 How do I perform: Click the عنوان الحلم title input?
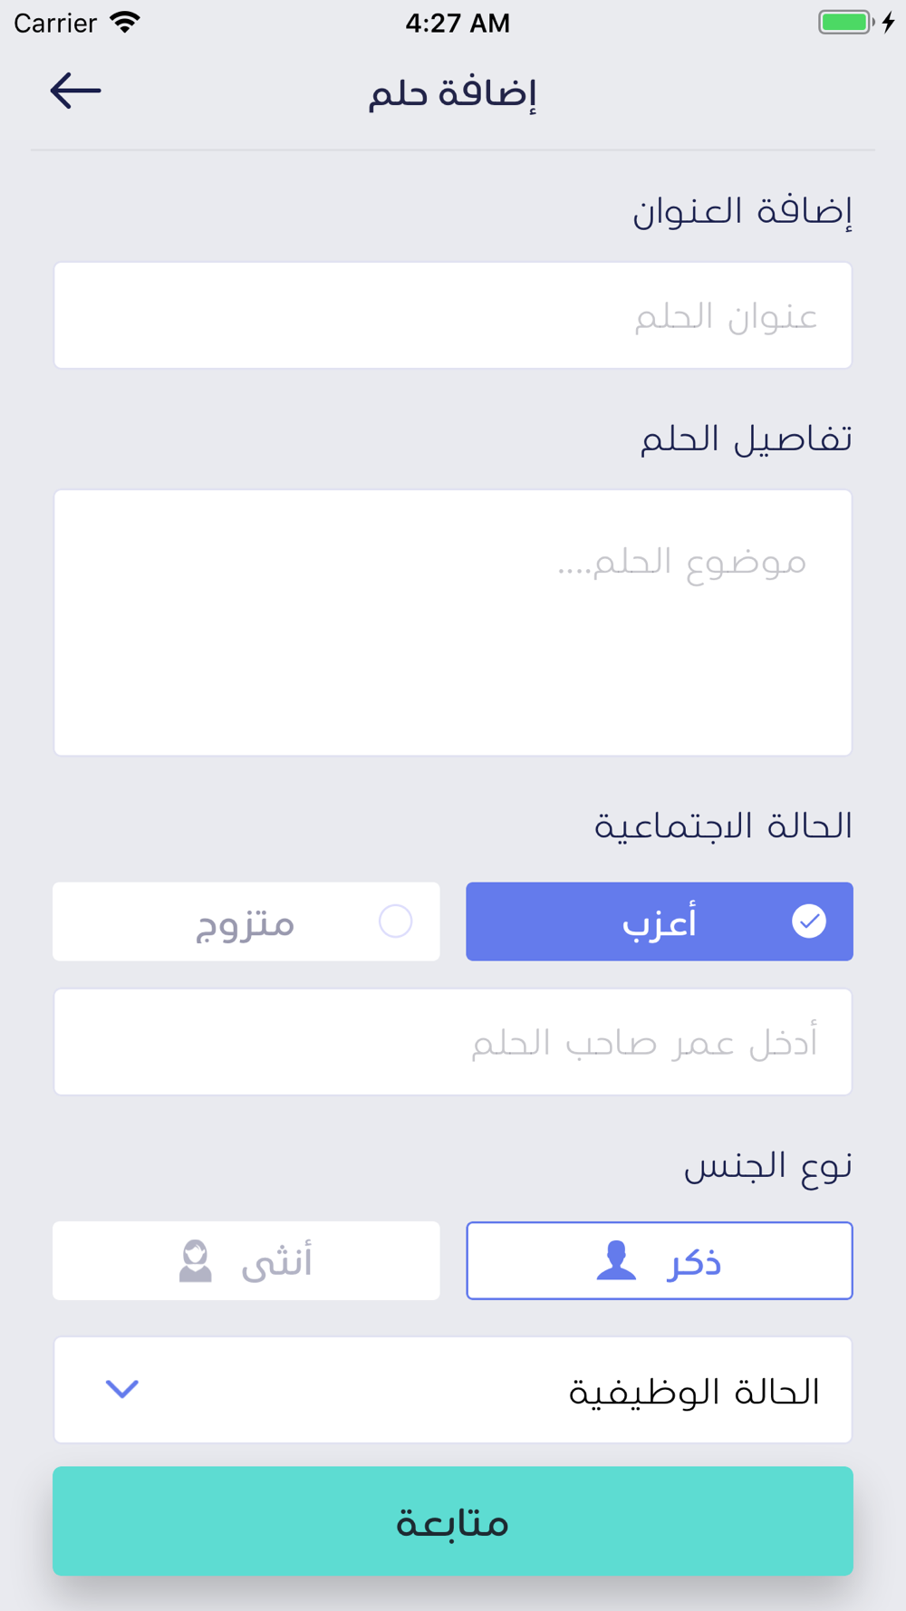(x=453, y=315)
